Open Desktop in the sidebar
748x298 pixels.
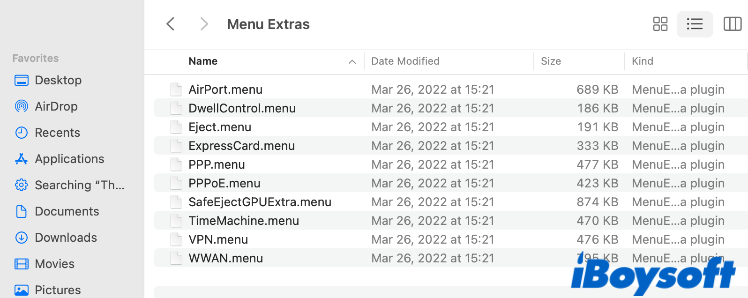tap(58, 80)
